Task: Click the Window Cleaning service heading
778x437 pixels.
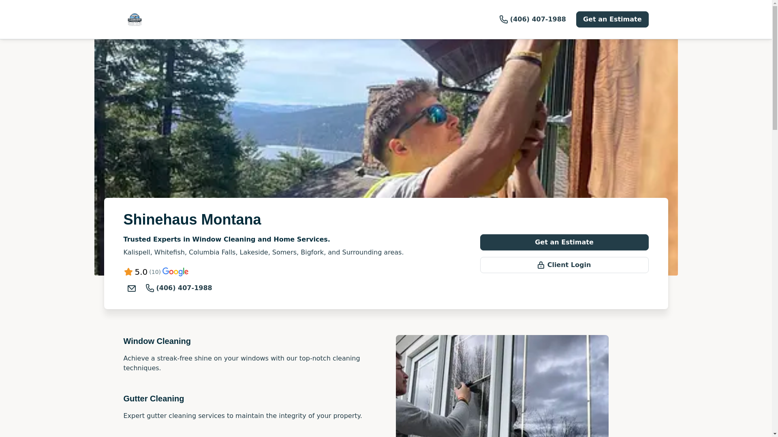Action: 157,341
